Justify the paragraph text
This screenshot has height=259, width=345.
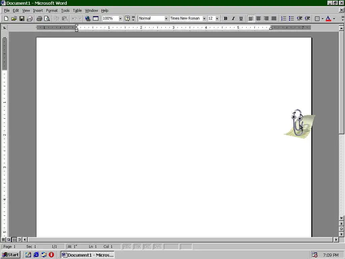pos(274,19)
